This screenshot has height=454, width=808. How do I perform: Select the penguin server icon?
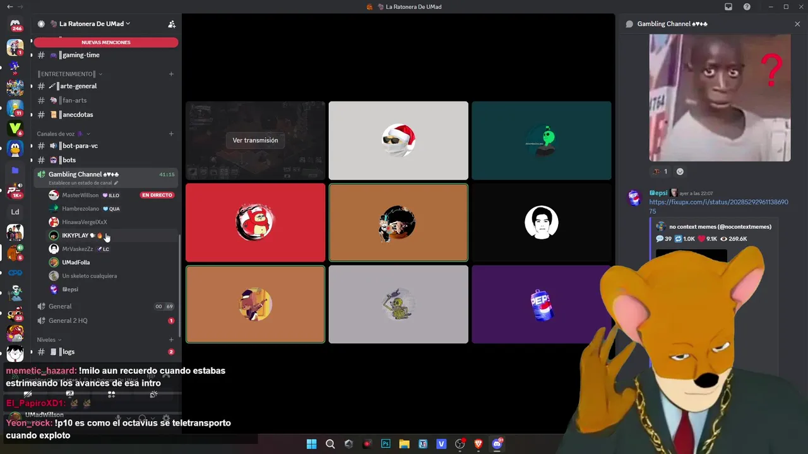tap(15, 149)
